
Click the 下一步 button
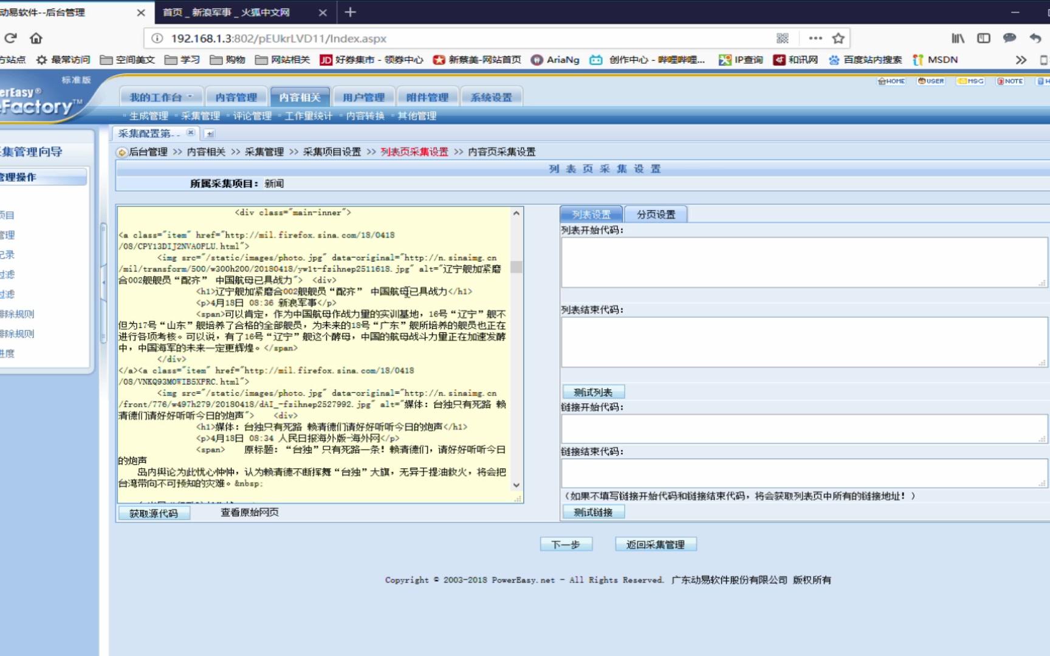(566, 545)
